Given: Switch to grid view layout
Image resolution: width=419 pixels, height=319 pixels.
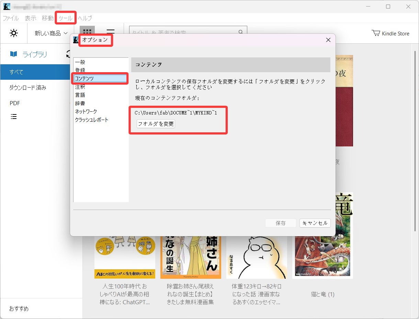Looking at the screenshot, I should [x=87, y=31].
